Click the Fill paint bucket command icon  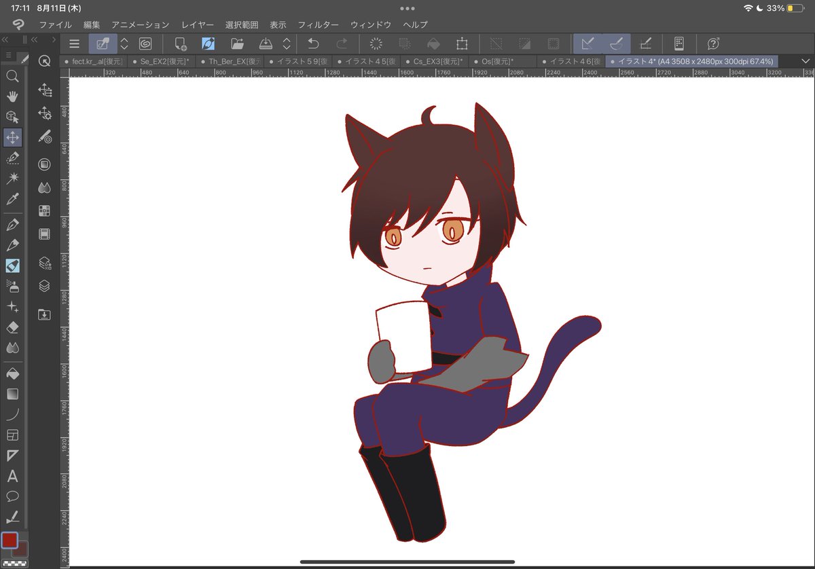[433, 44]
